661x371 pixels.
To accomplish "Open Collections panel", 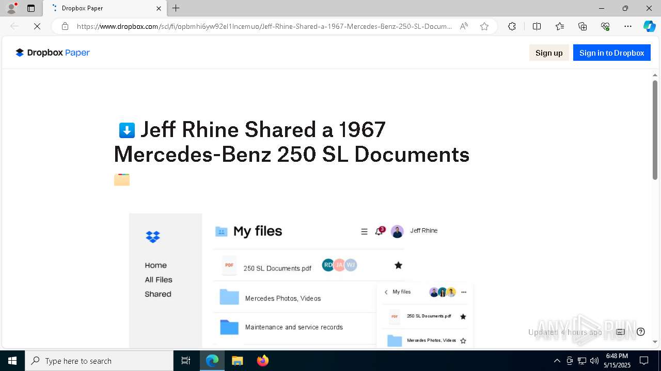I will point(583,26).
